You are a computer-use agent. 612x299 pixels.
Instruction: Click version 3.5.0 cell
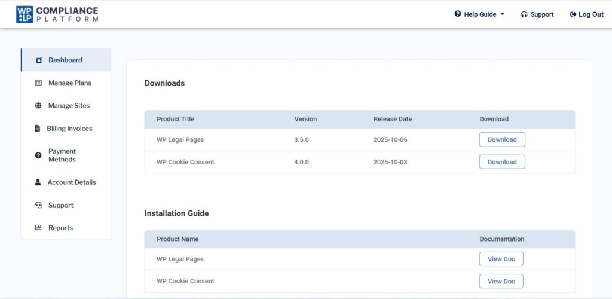click(x=301, y=140)
